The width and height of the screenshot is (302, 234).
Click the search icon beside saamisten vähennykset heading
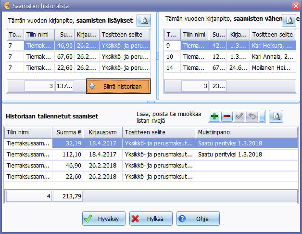[x=289, y=20]
